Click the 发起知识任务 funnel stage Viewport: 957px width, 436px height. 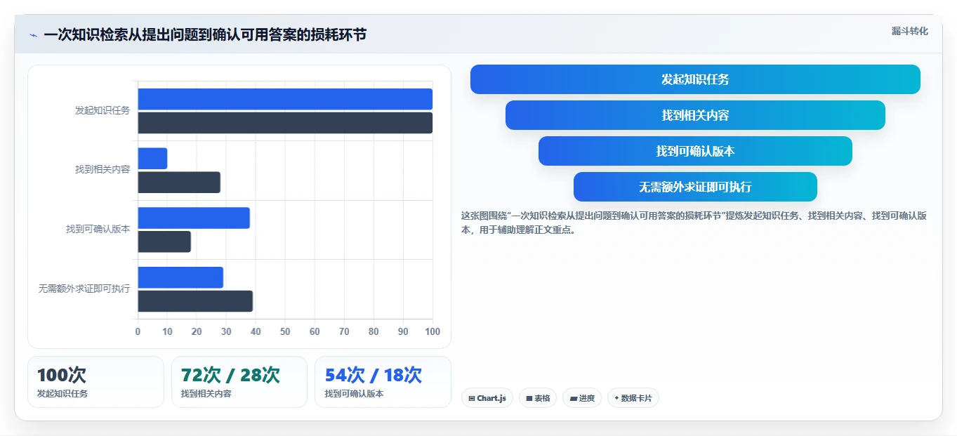(x=695, y=79)
